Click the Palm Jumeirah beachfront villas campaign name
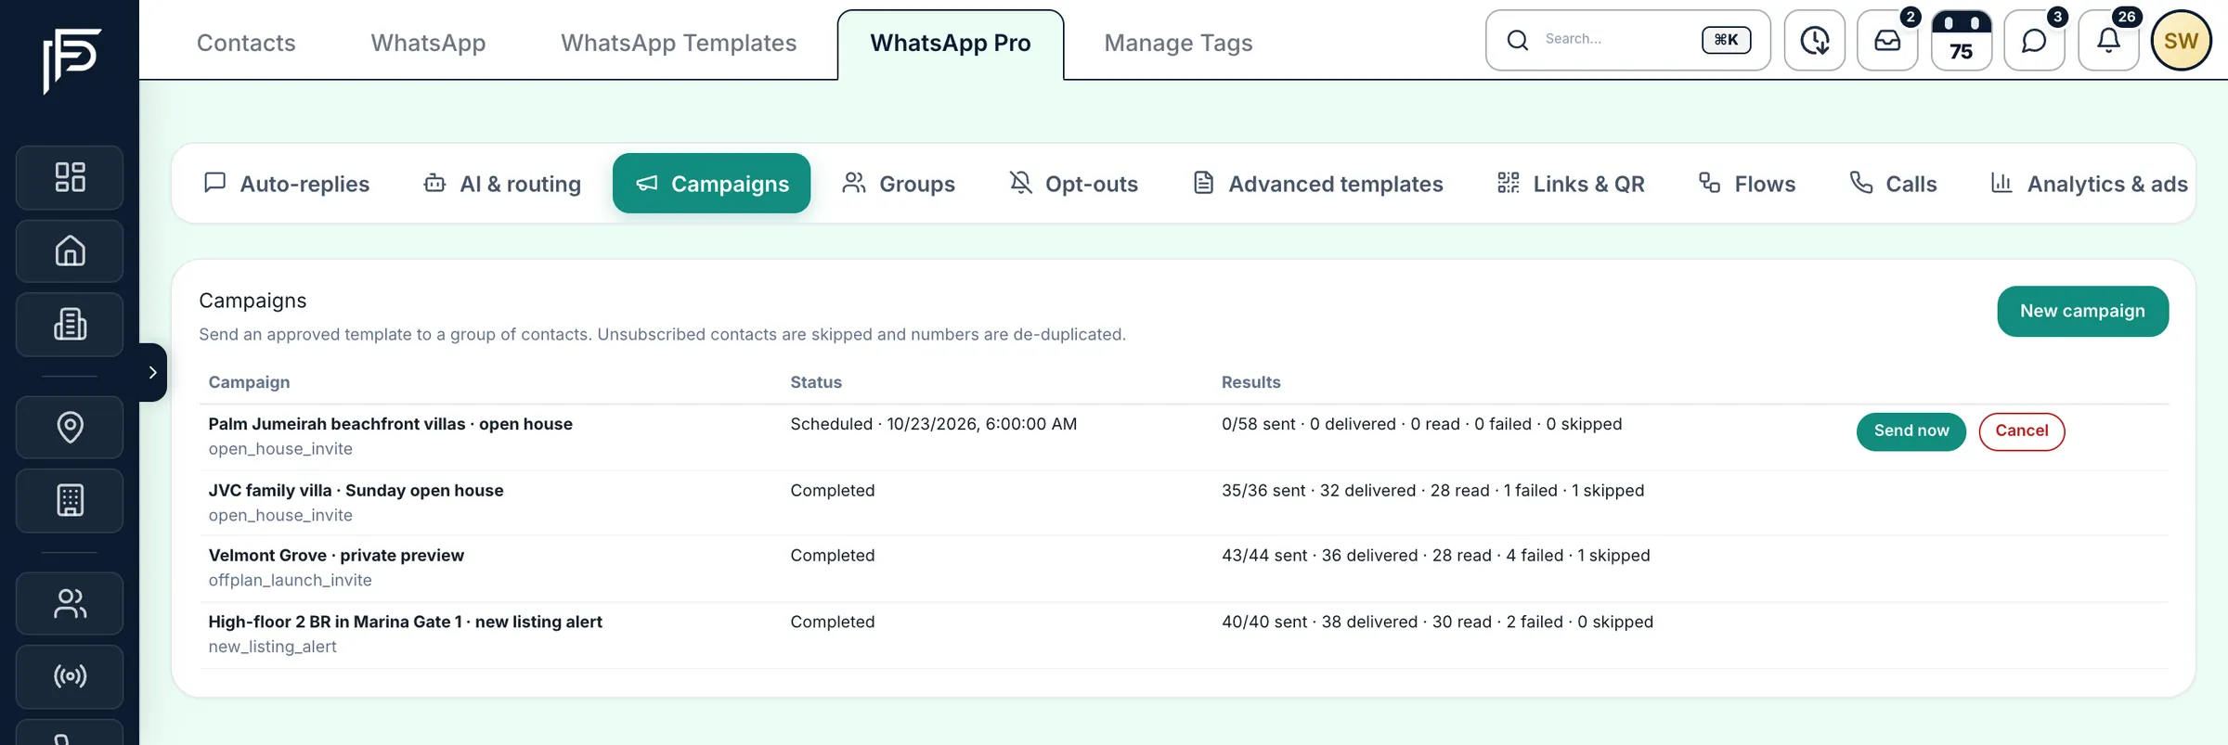2228x745 pixels. pos(390,424)
